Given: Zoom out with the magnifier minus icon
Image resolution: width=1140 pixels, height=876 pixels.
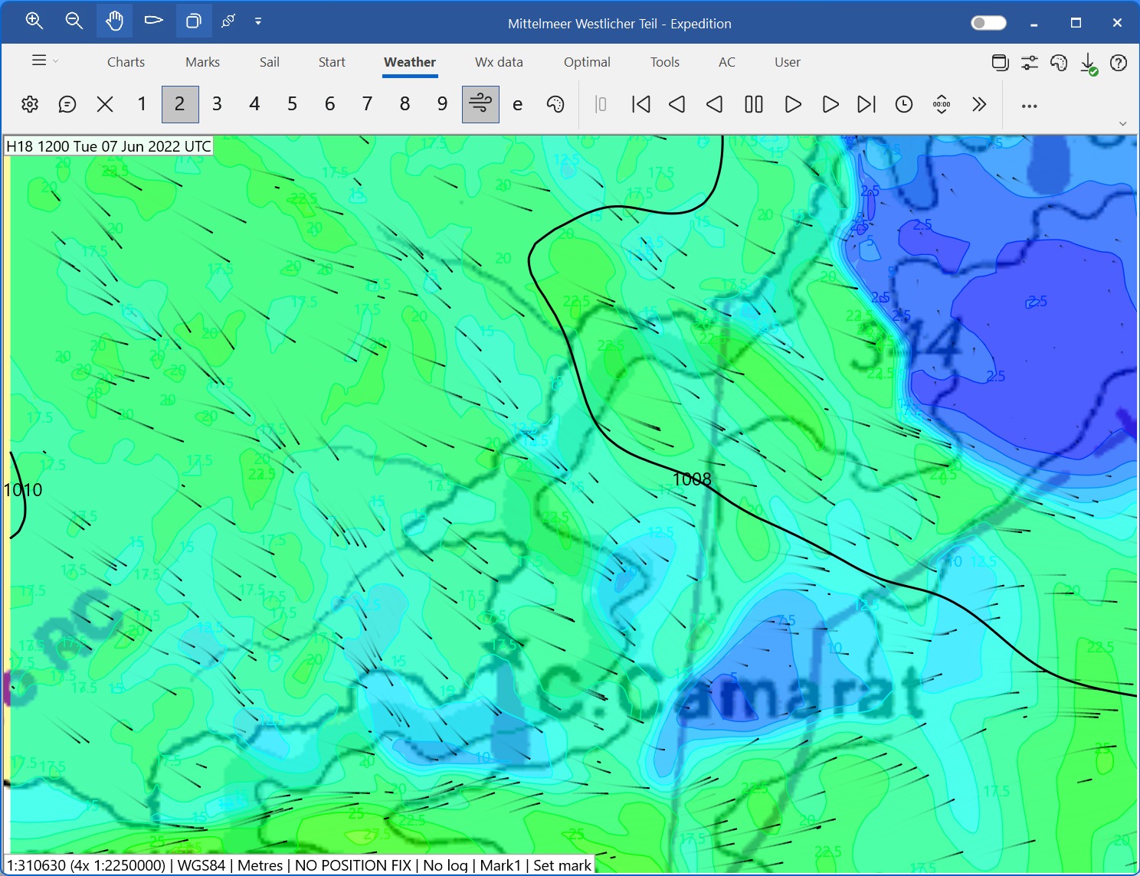Looking at the screenshot, I should pos(74,21).
